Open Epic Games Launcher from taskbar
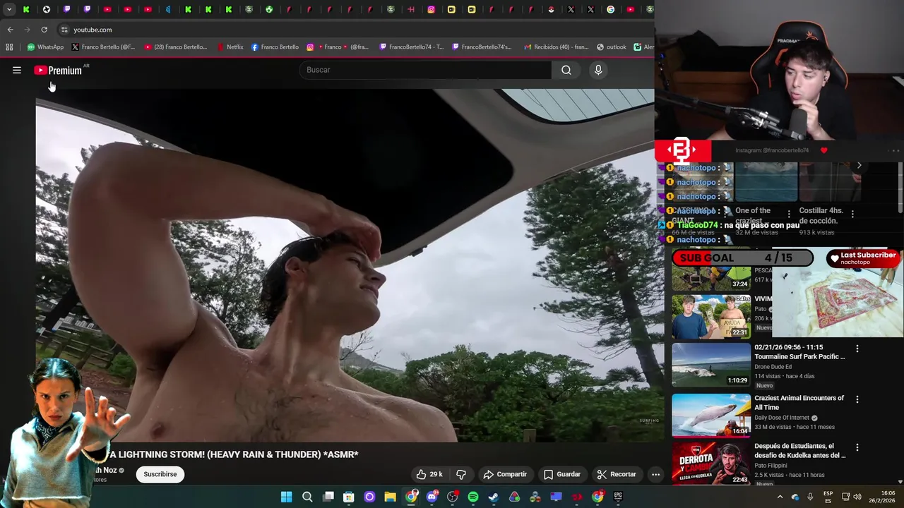904x508 pixels. click(x=618, y=497)
